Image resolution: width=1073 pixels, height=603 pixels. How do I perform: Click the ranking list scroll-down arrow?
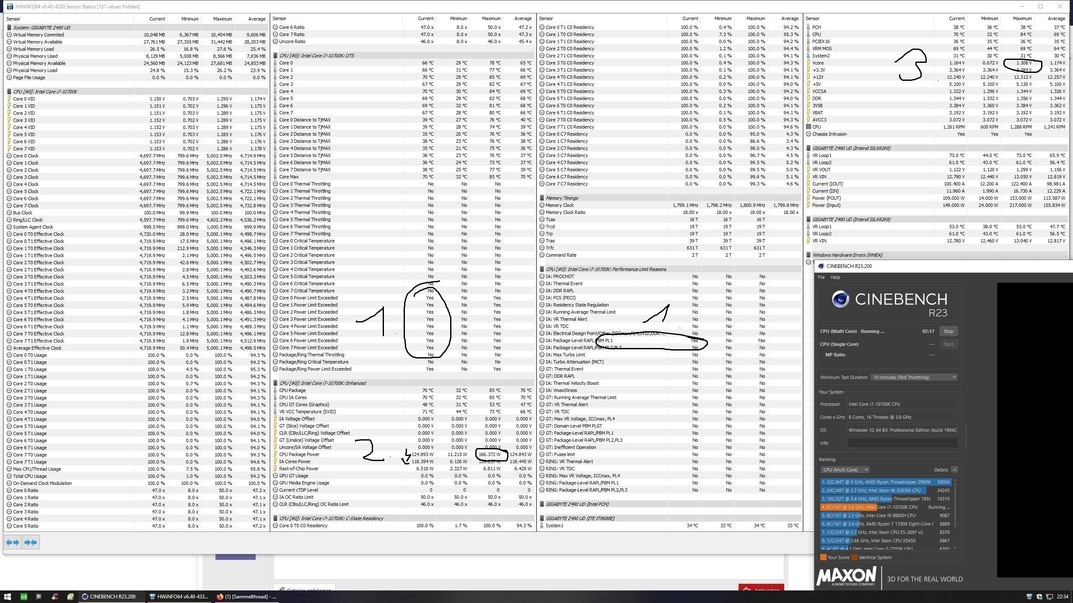click(x=955, y=547)
